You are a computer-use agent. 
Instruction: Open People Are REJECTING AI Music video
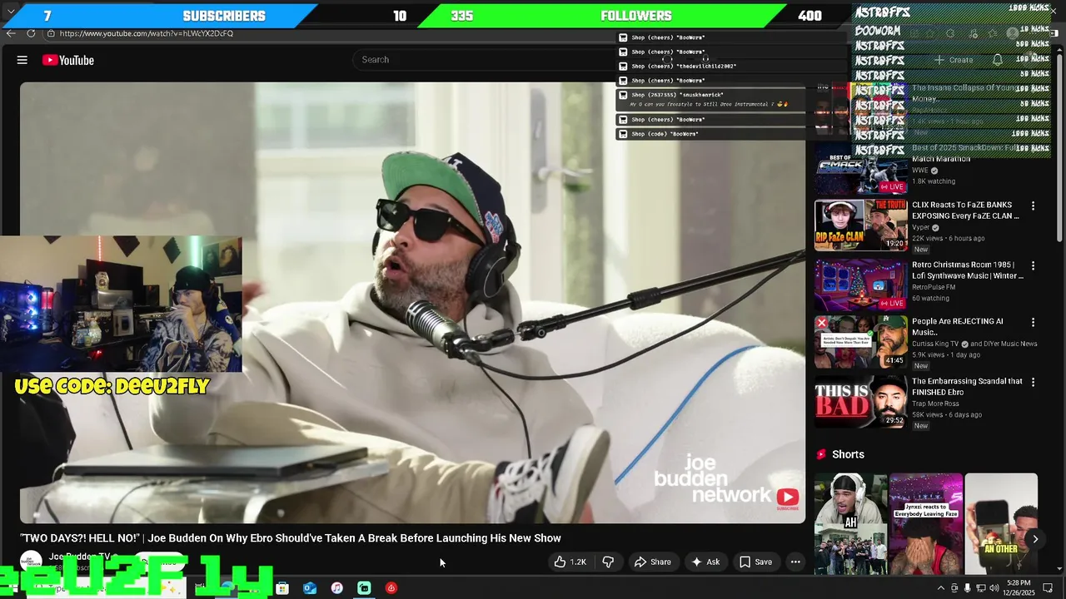[958, 327]
